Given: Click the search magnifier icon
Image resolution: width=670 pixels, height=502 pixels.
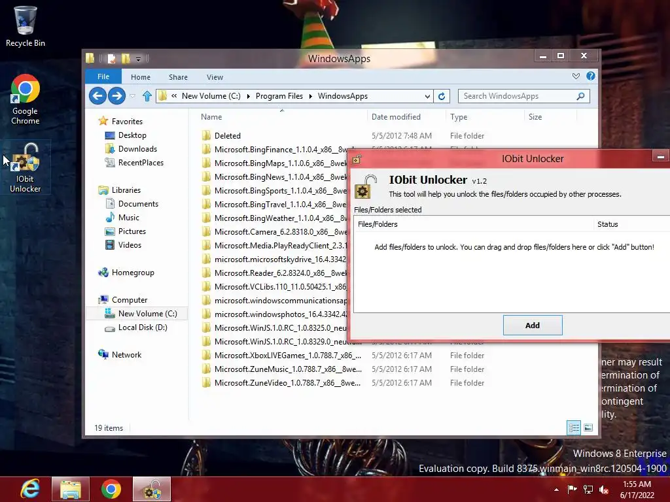Looking at the screenshot, I should (x=580, y=96).
